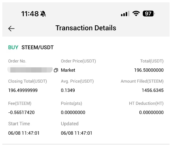Viewport: 170px width, 145px height.
Task: Select the Total value 196.50000000
Action: coord(149,70)
